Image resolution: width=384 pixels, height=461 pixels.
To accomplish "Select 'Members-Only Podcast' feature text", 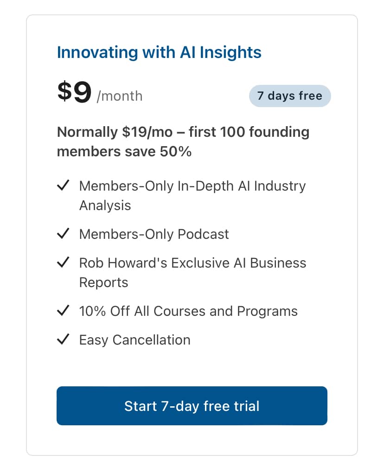I will point(154,234).
